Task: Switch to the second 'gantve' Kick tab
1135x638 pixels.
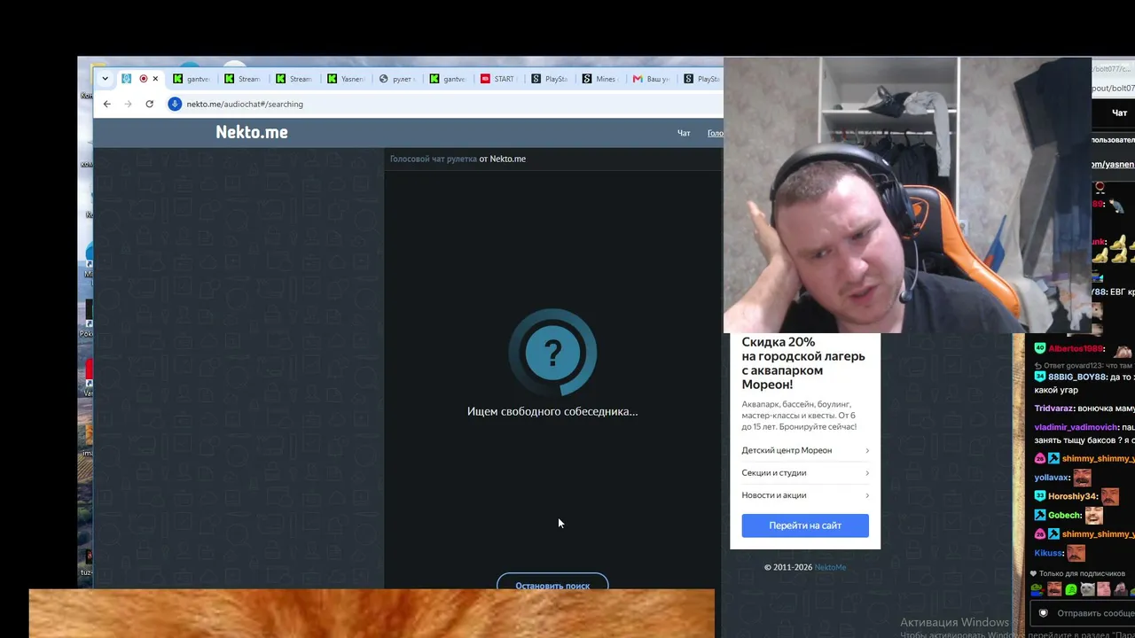Action: 449,79
